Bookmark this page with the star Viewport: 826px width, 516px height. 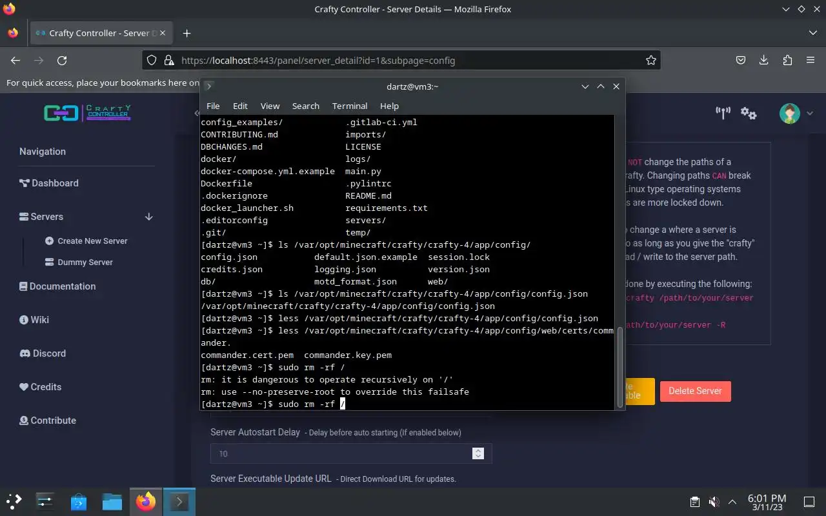(651, 60)
